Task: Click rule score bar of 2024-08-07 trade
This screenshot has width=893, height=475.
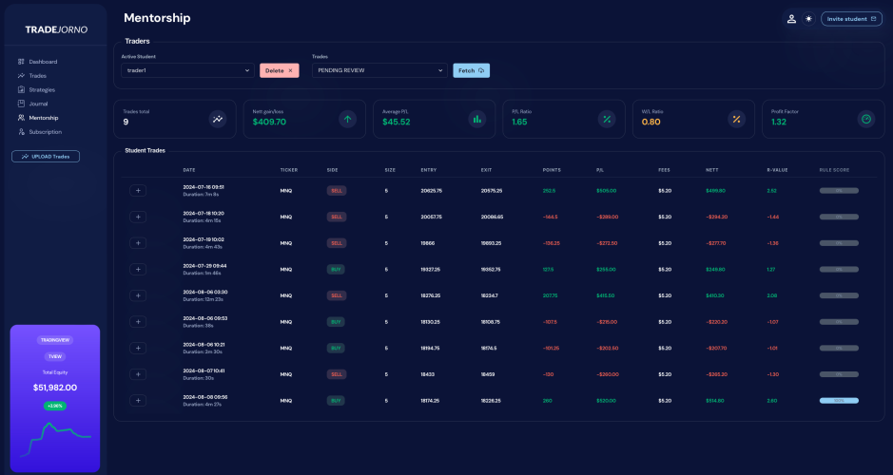Action: point(839,374)
